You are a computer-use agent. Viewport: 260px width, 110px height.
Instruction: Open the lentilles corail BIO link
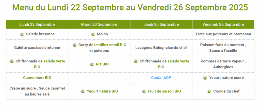pos(110,45)
